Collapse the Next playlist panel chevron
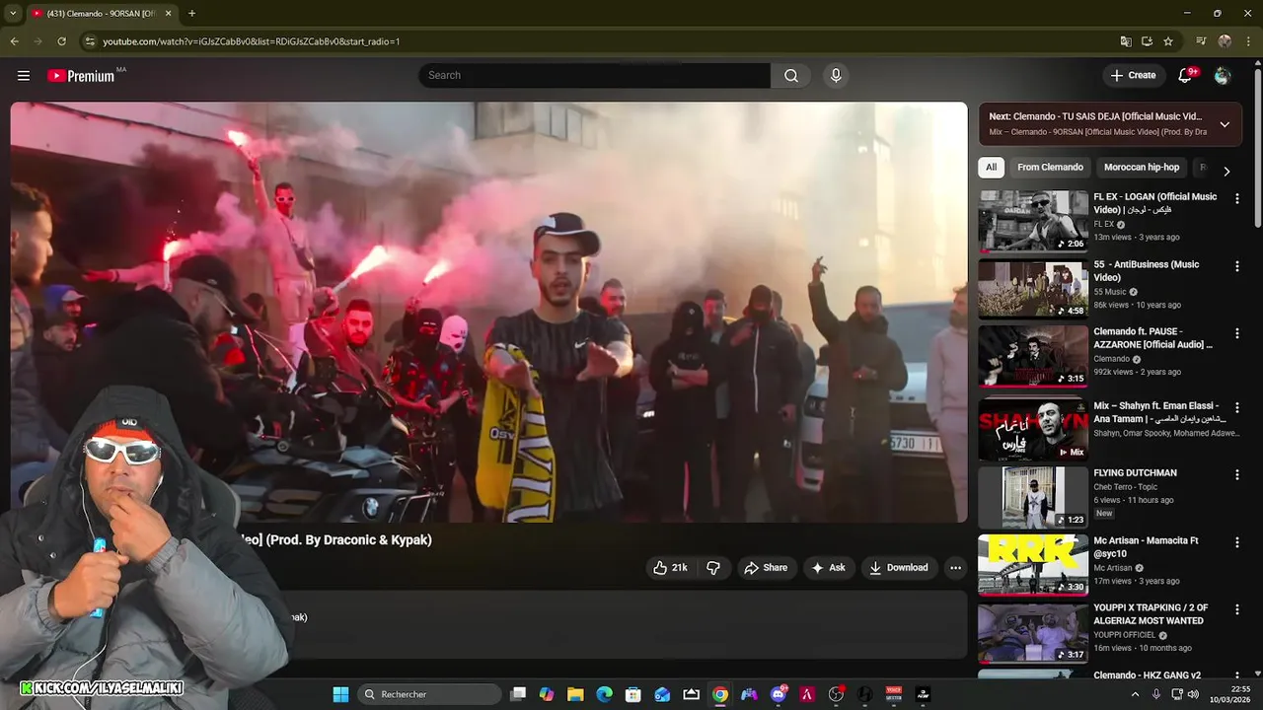 (1225, 124)
